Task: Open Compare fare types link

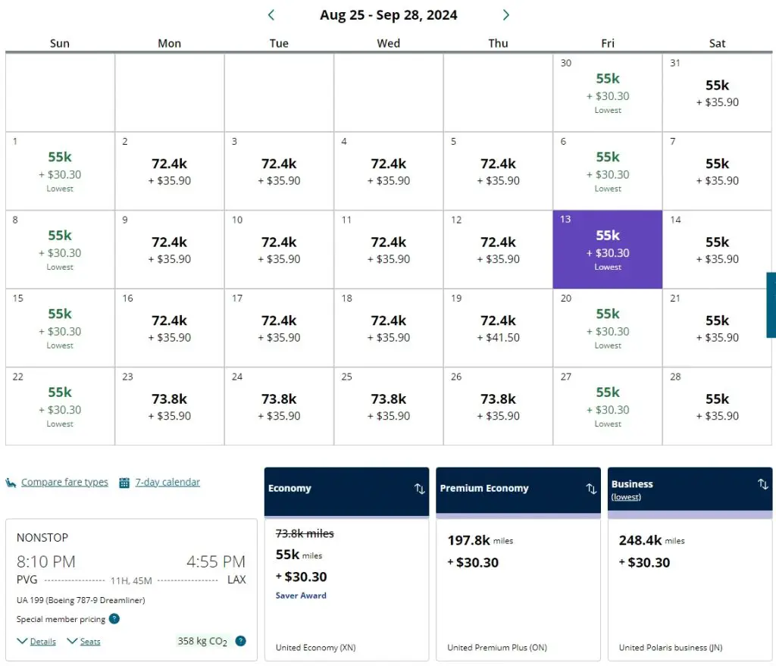Action: [x=64, y=483]
